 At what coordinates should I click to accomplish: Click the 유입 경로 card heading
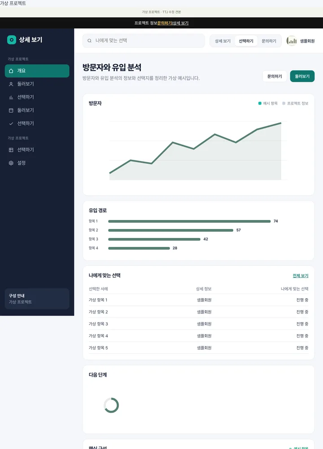pyautogui.click(x=97, y=211)
